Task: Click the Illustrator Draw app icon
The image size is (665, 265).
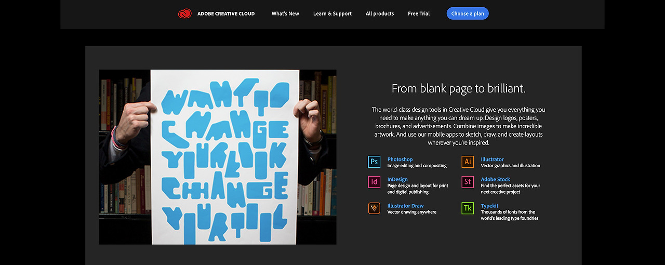Action: click(374, 208)
